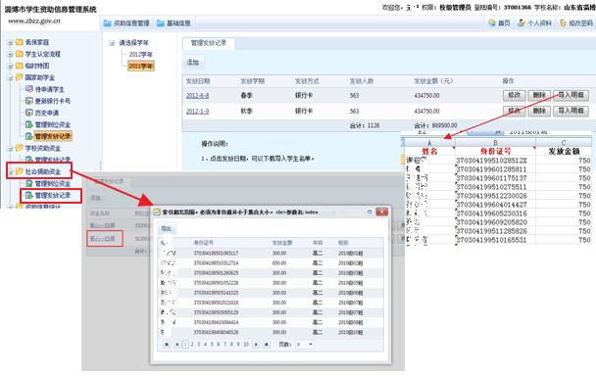The height and width of the screenshot is (376, 596).
Task: Click 删除 for the 2012-6-8 record
Action: tap(539, 95)
